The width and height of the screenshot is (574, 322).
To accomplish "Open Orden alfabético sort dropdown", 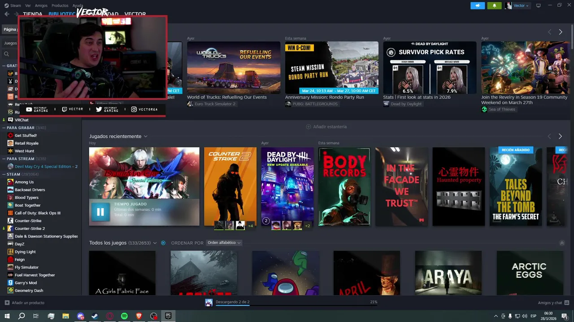I will 224,243.
